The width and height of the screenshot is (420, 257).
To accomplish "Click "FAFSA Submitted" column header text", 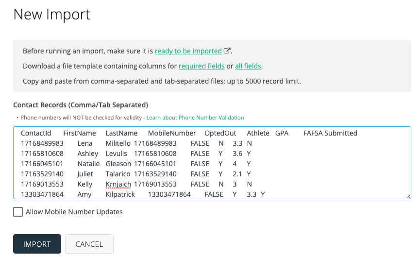I will (x=330, y=133).
